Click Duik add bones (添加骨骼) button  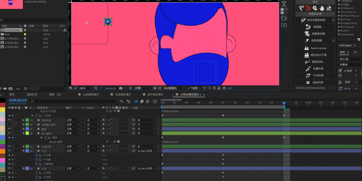(314, 41)
